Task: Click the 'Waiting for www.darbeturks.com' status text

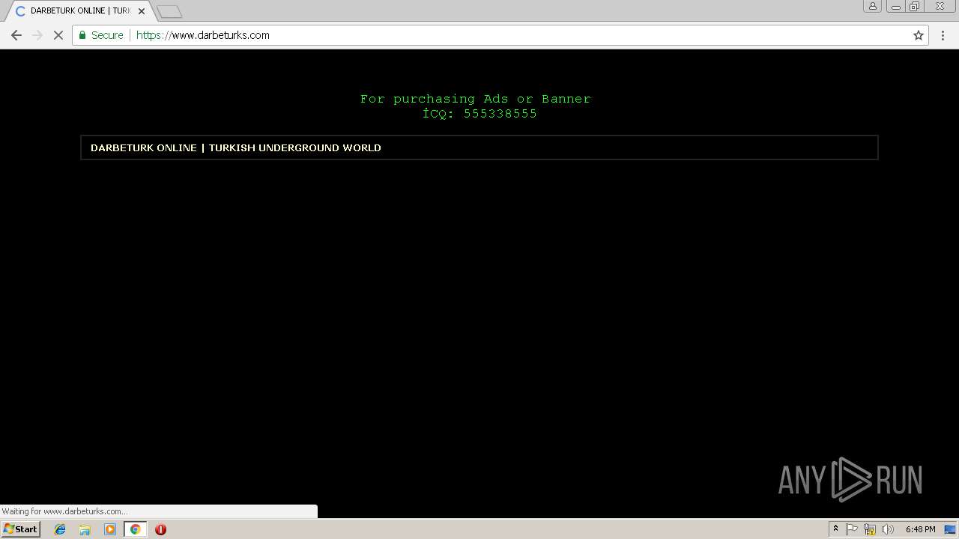Action: (64, 511)
